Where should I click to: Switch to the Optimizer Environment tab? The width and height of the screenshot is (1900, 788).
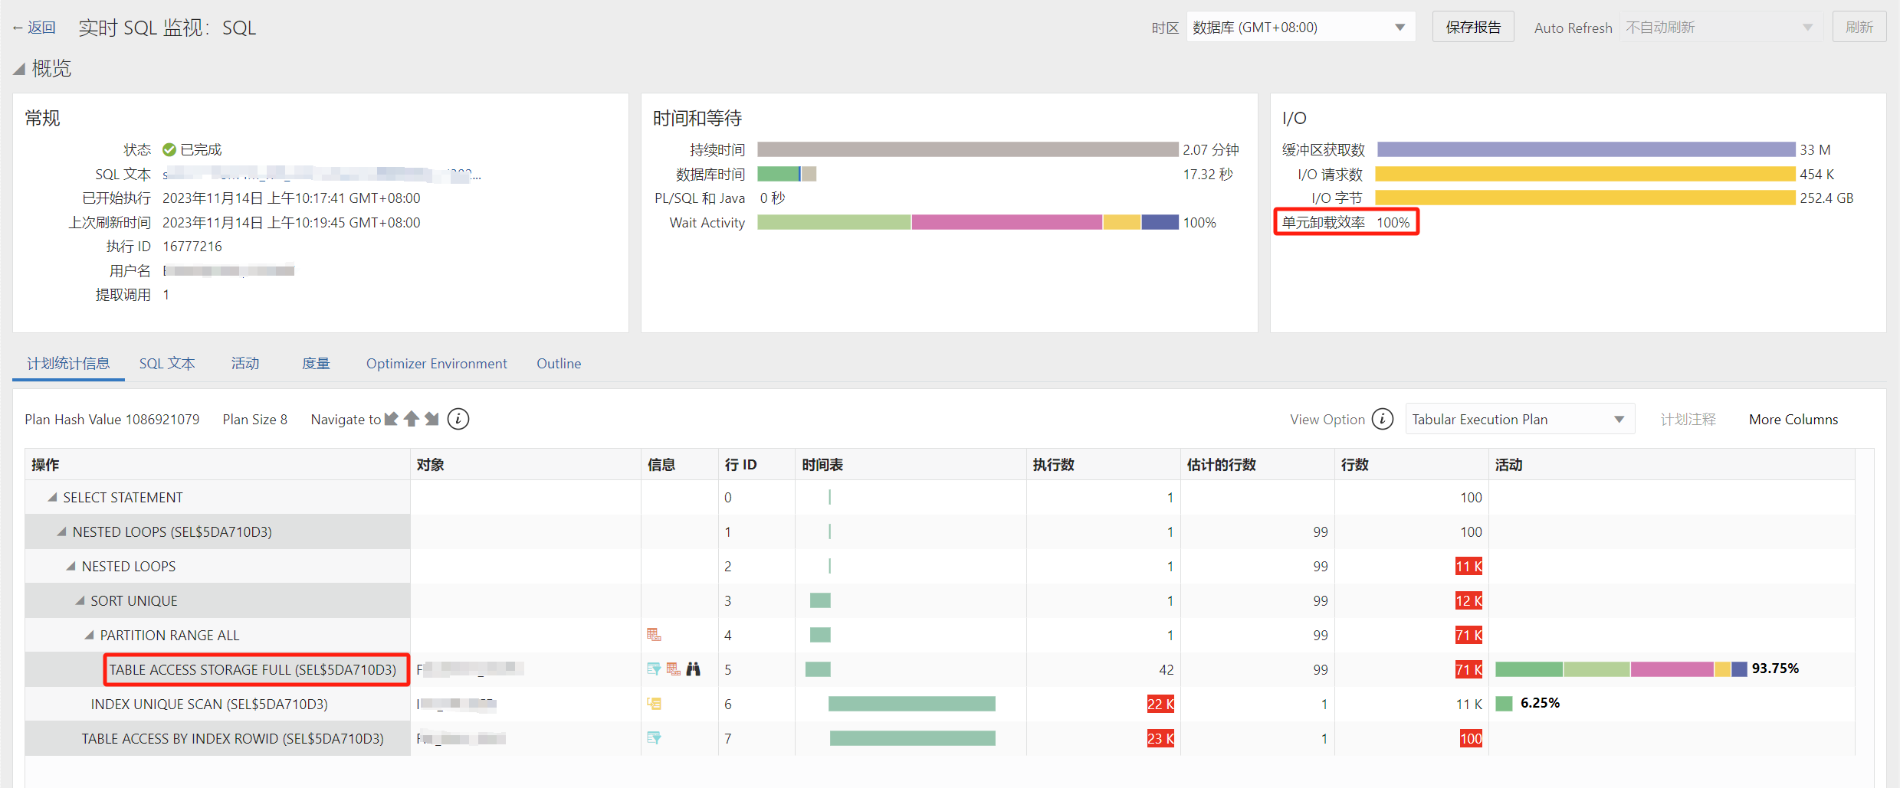point(436,363)
